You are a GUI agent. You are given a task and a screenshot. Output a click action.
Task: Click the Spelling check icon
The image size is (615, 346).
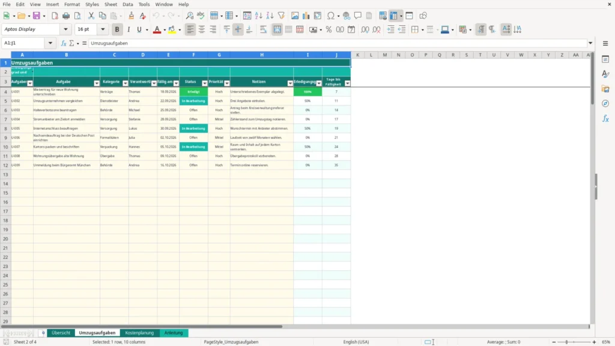[201, 16]
